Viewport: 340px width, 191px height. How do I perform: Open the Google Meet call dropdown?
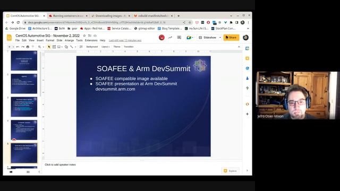(x=190, y=38)
